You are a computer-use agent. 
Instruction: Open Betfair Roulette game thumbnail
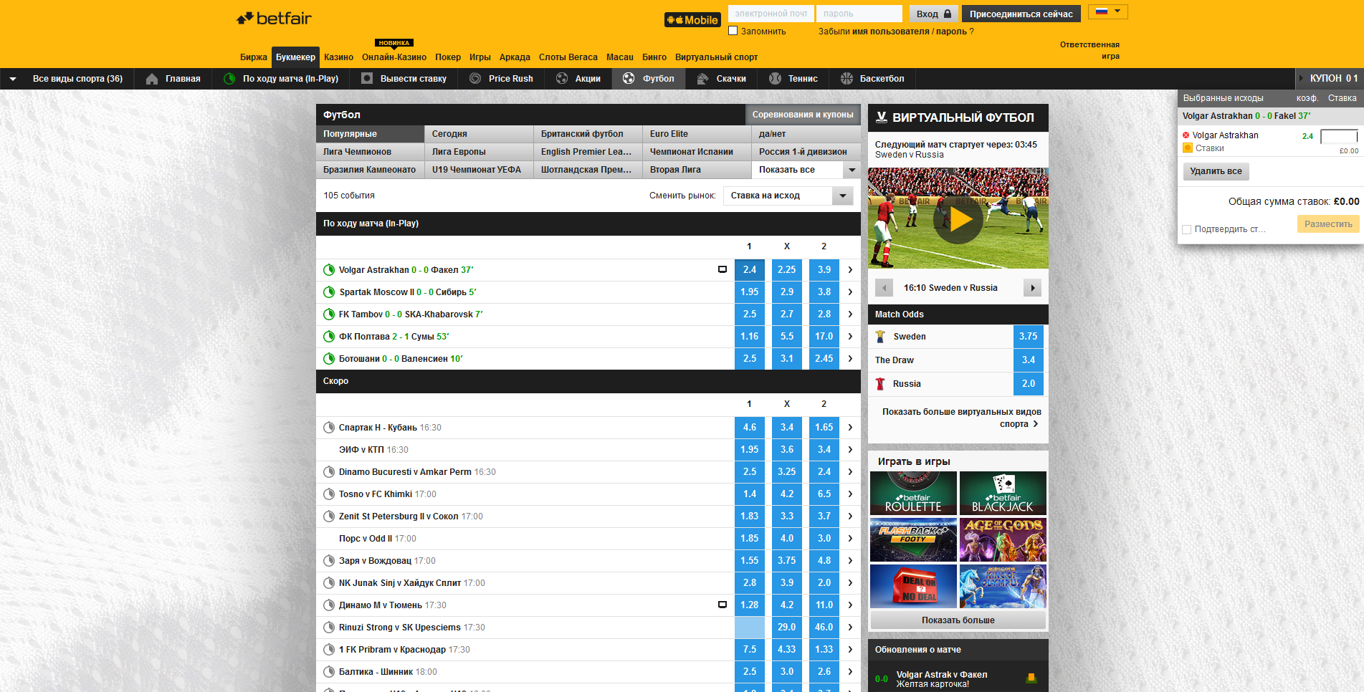(913, 493)
